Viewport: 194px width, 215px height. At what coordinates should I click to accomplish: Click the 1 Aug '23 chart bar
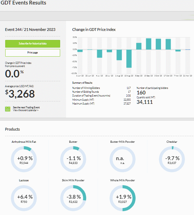coord(119,55)
